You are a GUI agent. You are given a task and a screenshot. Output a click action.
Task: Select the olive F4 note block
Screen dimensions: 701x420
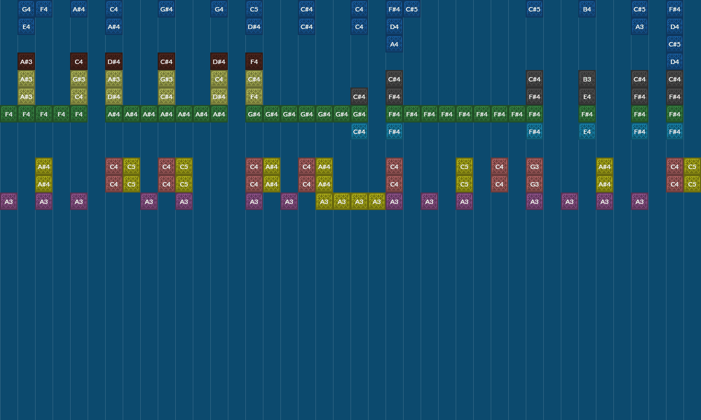(x=254, y=96)
